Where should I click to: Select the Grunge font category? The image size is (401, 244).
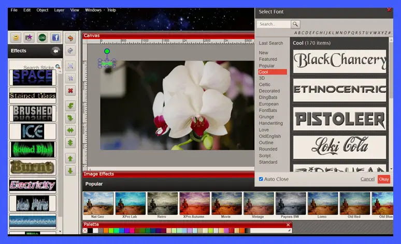[266, 117]
